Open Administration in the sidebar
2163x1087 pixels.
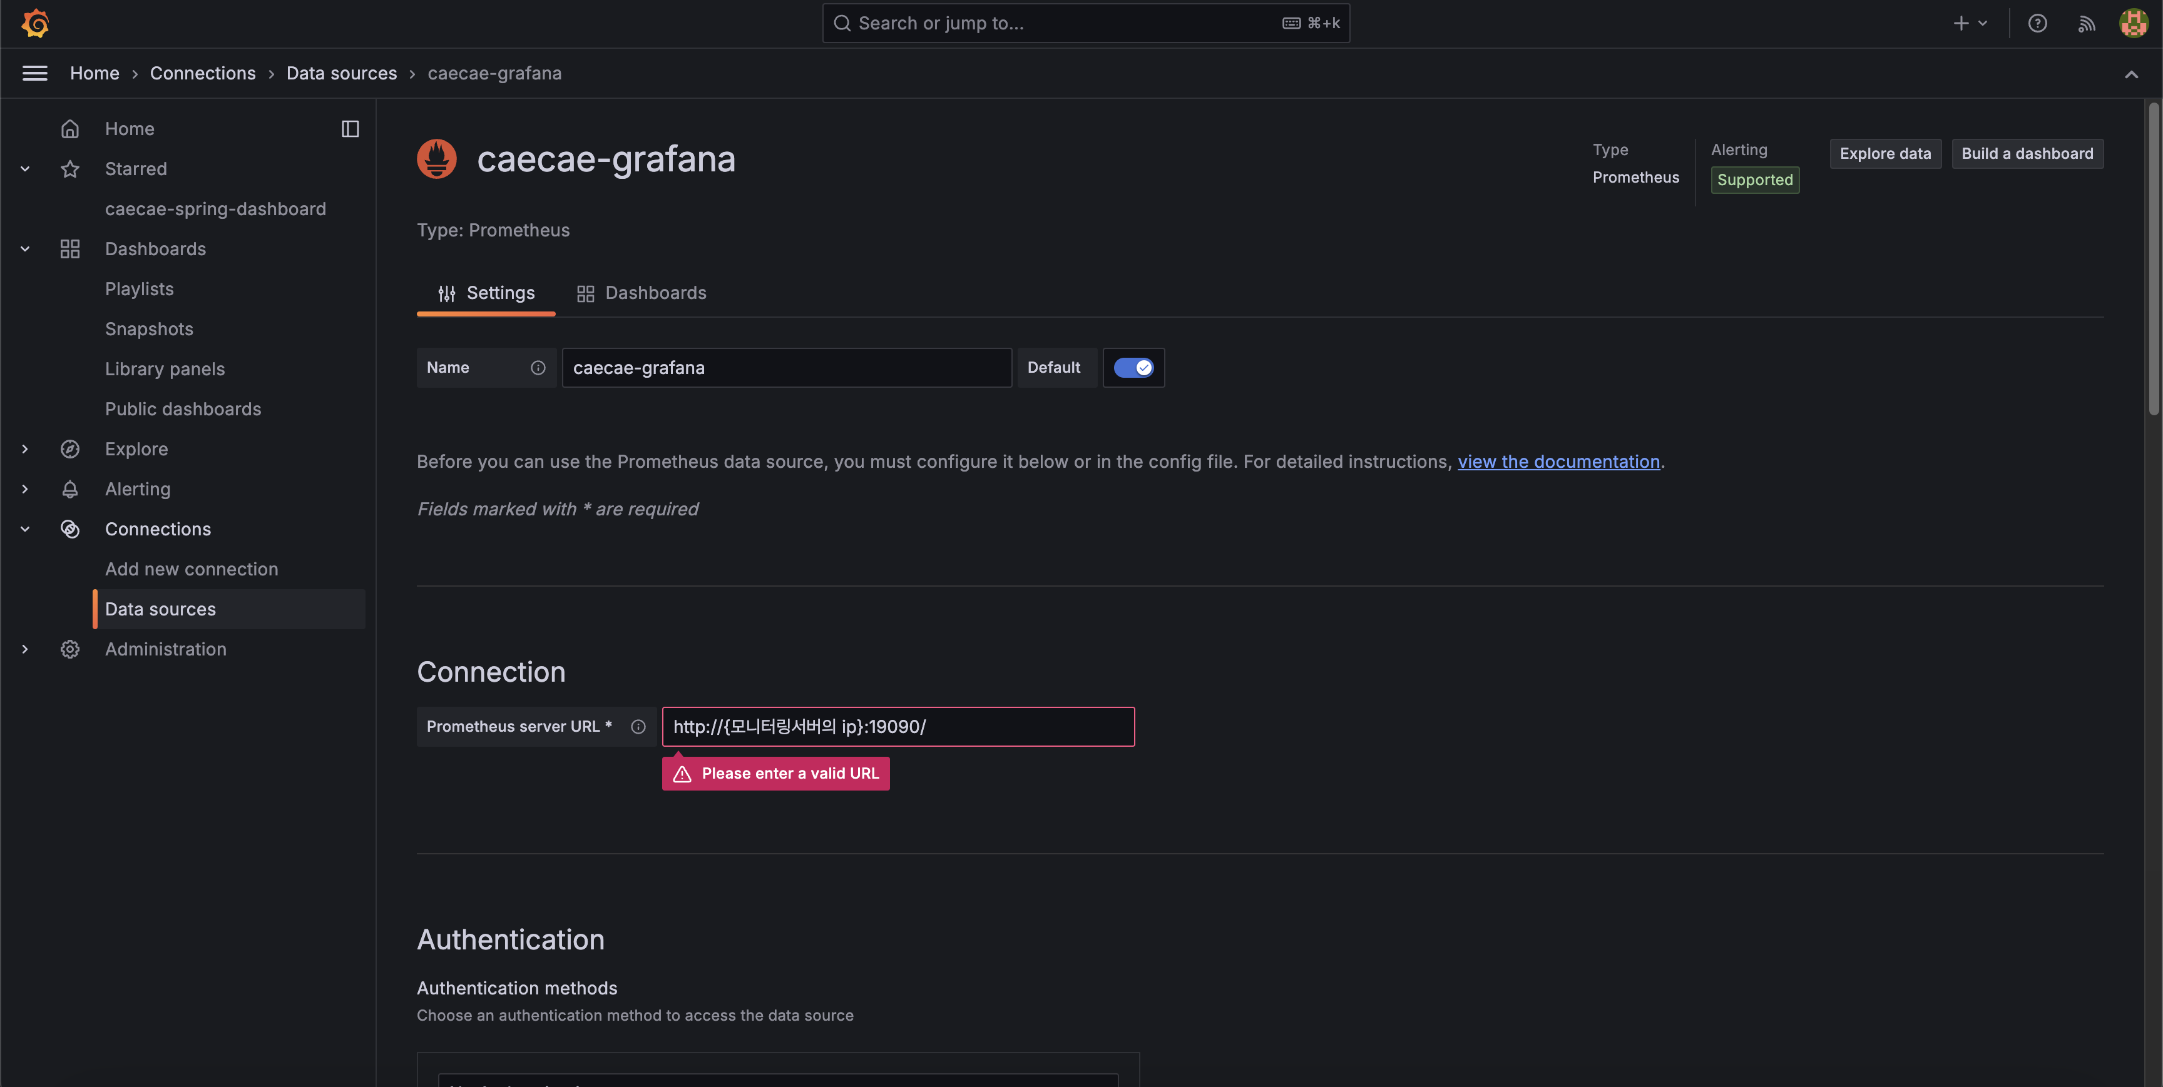(165, 649)
